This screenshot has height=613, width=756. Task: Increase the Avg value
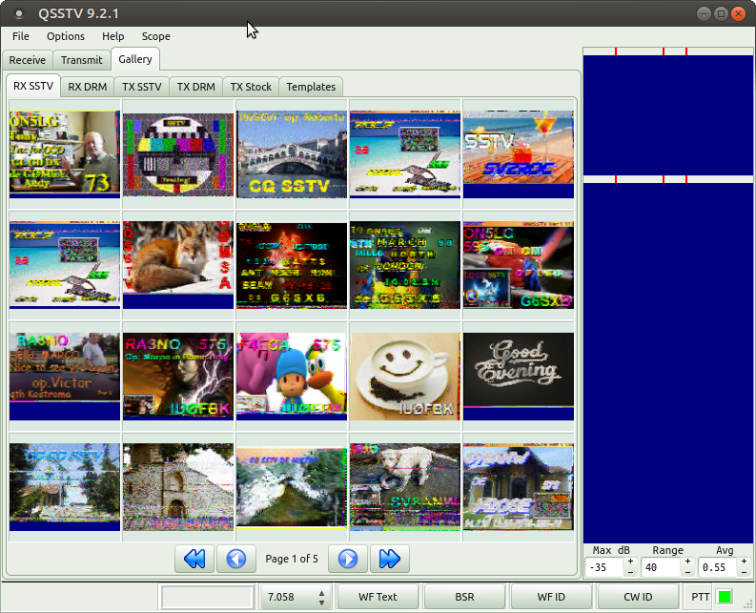[744, 562]
